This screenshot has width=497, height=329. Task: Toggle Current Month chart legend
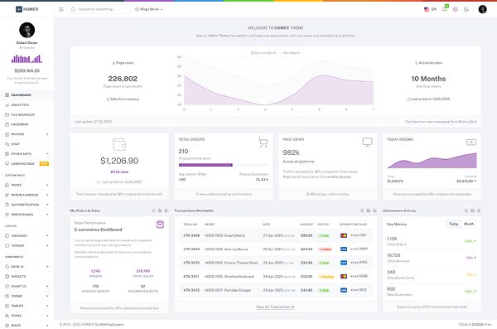[263, 53]
